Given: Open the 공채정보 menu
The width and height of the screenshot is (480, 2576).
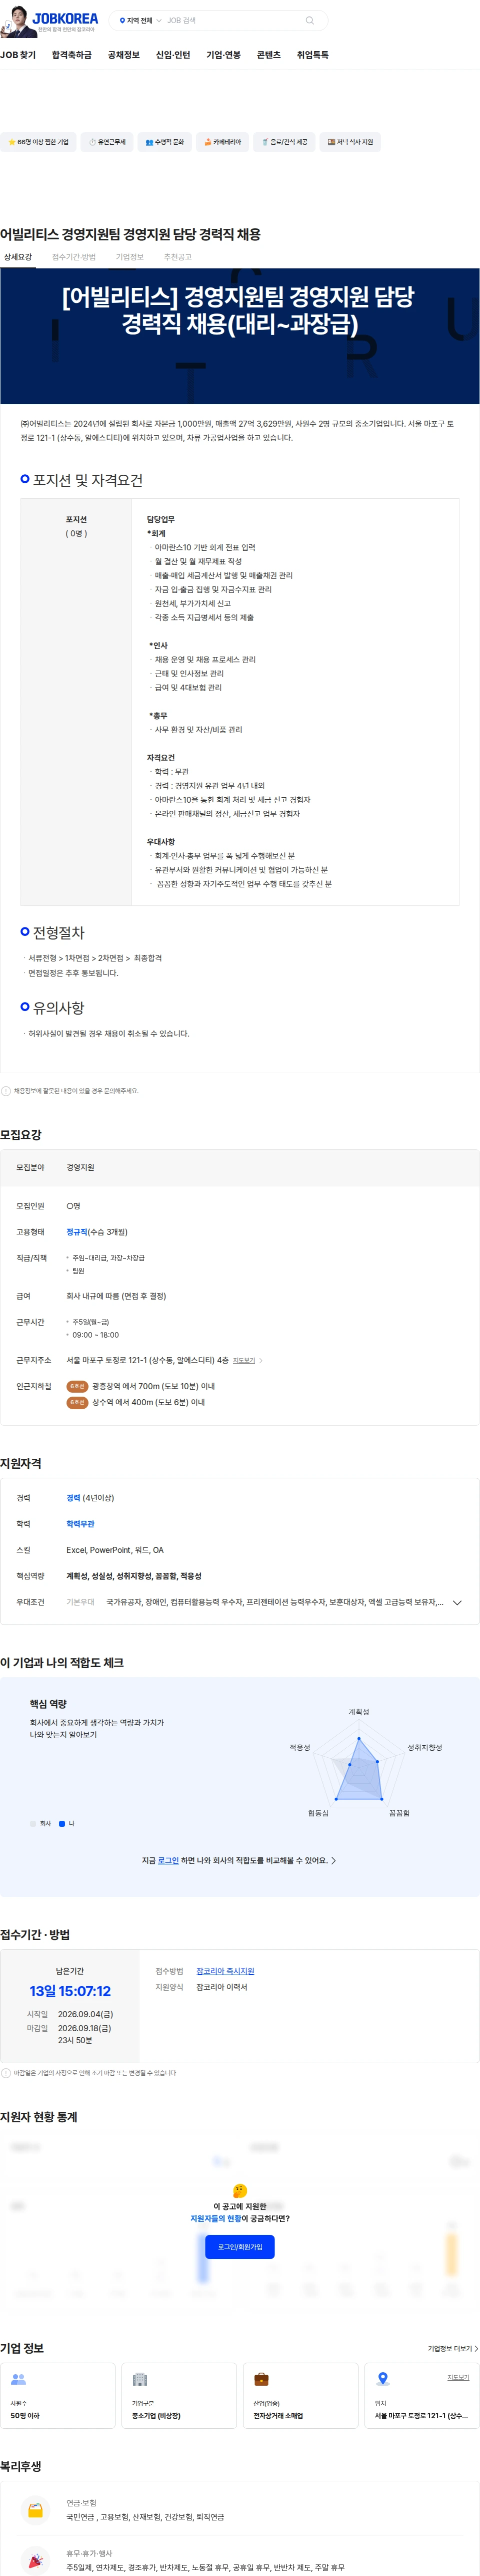Looking at the screenshot, I should [123, 55].
